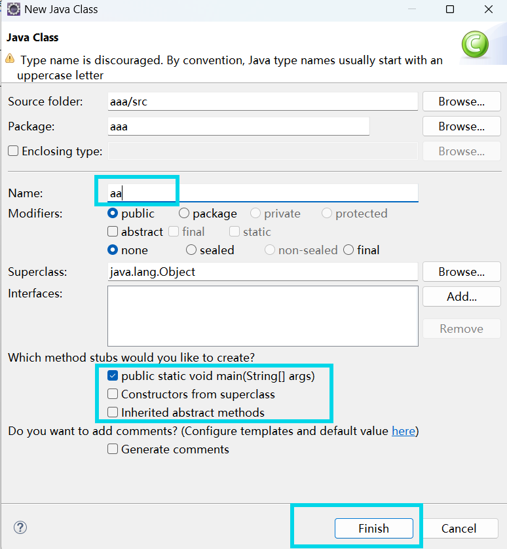Click Cancel to close the dialog
The width and height of the screenshot is (507, 549).
(x=460, y=528)
